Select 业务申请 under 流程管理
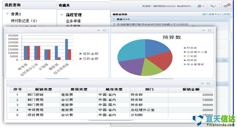This screenshot has width=237, height=129. 73,21
